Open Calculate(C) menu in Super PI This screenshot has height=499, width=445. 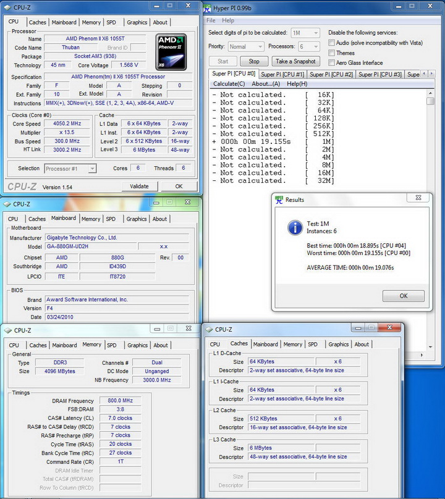[229, 84]
